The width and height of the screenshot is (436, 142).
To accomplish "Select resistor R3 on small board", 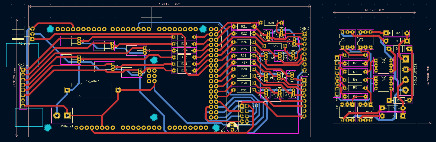I will (x=355, y=72).
